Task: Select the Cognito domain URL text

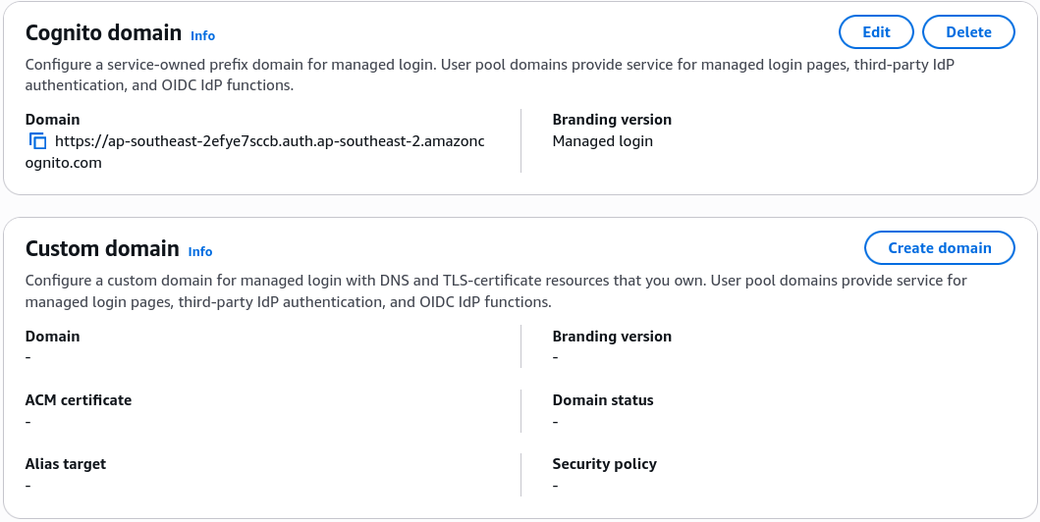Action: pos(254,152)
